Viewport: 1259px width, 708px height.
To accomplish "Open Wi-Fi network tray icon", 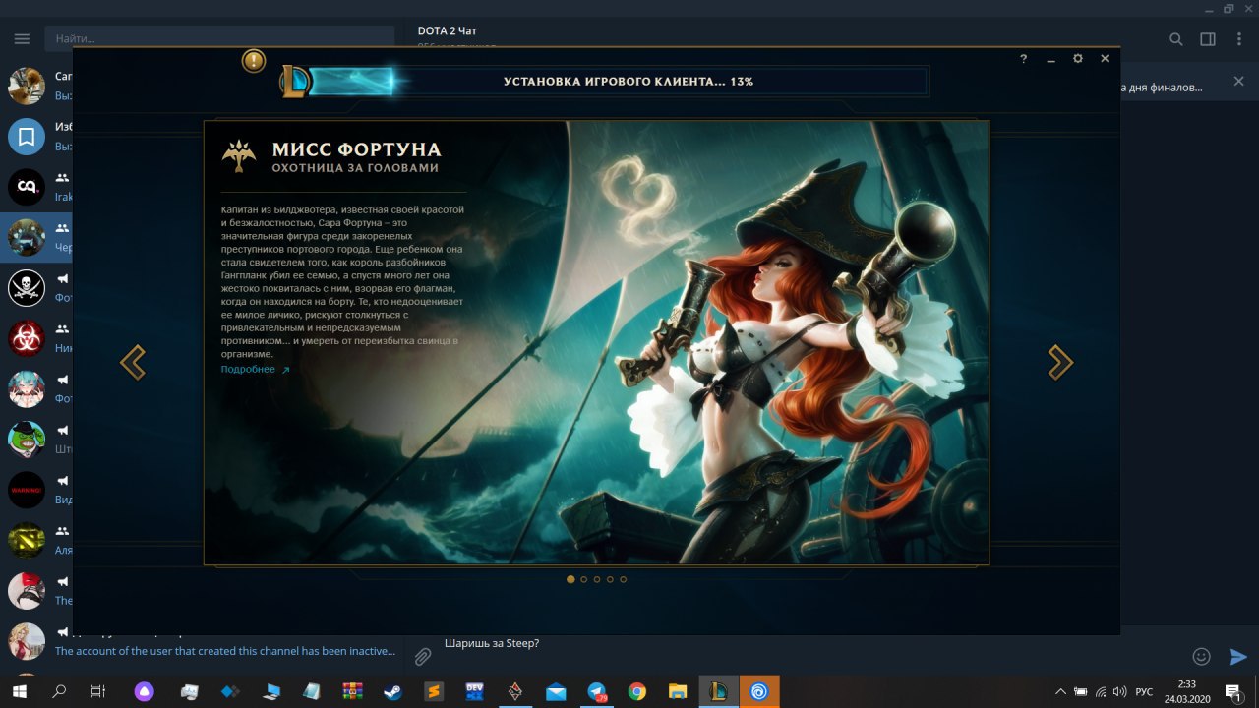I will (1101, 691).
